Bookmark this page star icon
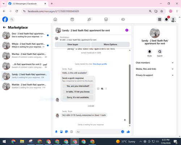Viewport: 181px width, 145px height. pos(162,11)
